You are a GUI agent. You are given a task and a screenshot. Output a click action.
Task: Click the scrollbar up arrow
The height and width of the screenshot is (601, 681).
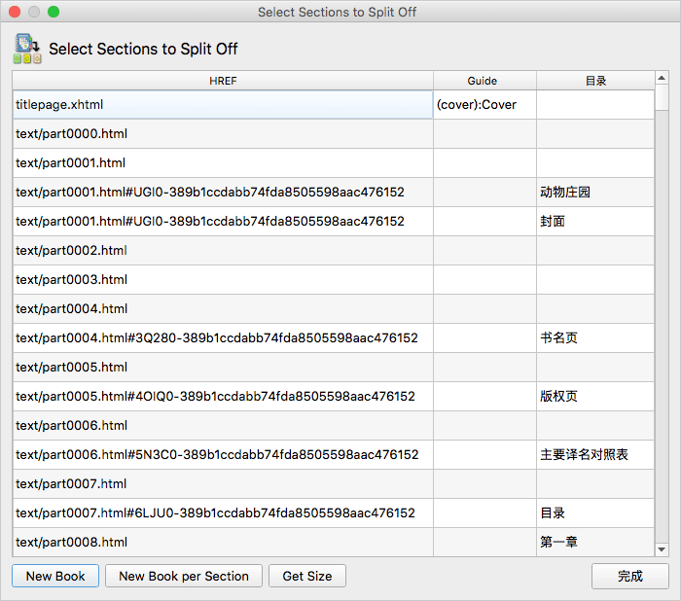(x=662, y=77)
